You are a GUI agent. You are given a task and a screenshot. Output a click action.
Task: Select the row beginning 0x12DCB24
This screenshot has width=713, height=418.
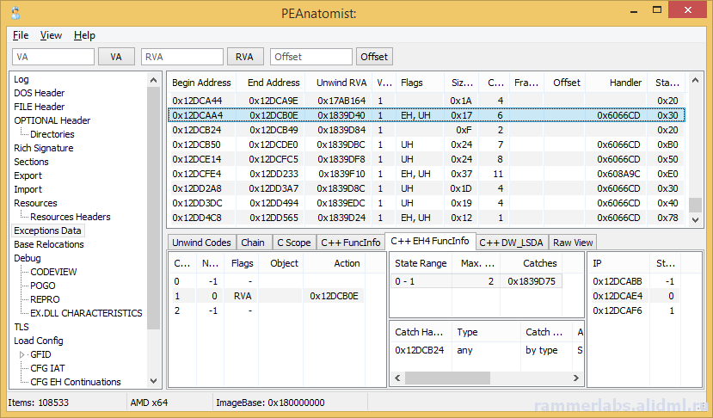click(426, 130)
